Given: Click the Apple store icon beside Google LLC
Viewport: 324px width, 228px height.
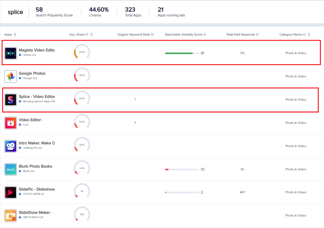Looking at the screenshot, I should coord(20,78).
